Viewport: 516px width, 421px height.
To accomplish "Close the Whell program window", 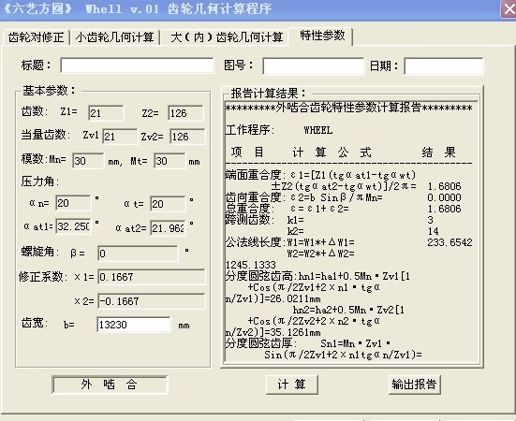I will point(509,8).
